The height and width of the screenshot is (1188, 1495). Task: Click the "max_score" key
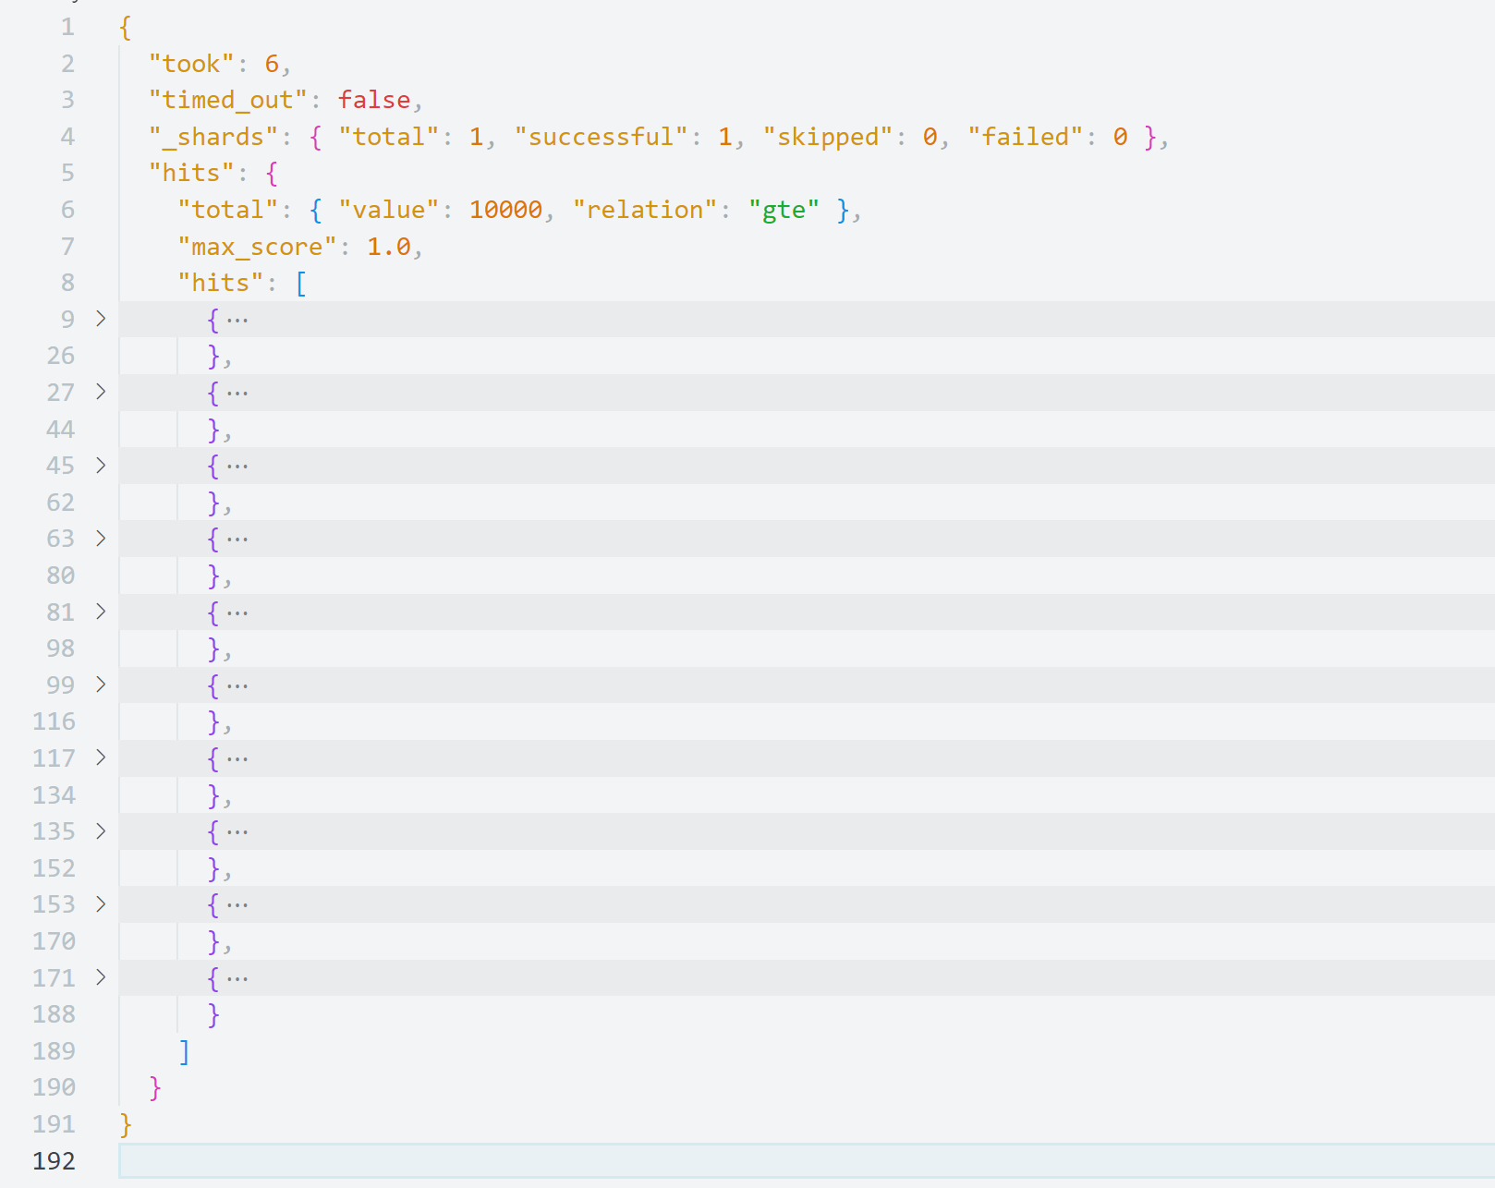tap(257, 247)
